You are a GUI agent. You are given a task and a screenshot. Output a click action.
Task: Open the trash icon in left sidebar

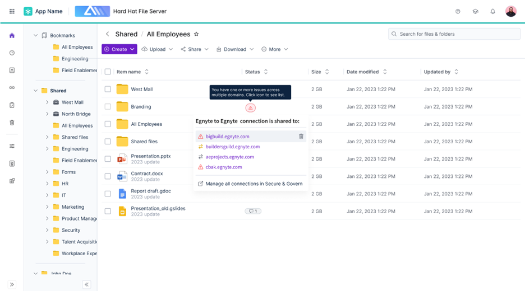12,123
